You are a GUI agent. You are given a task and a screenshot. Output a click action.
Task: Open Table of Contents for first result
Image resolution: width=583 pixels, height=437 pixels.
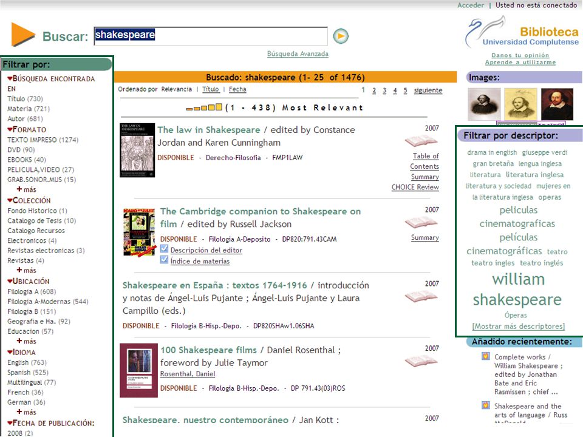coord(424,161)
